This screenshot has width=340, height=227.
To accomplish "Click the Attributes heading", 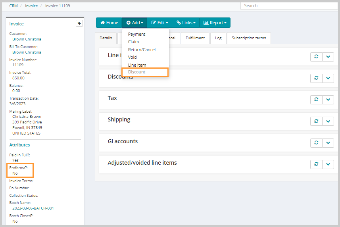I will [19, 145].
